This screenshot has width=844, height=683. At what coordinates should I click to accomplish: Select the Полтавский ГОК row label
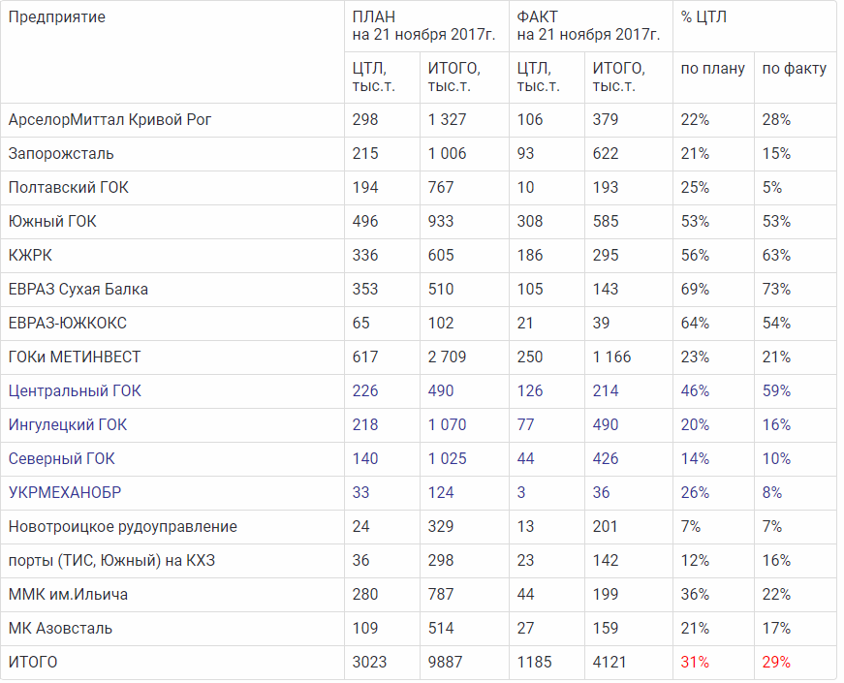(x=68, y=188)
